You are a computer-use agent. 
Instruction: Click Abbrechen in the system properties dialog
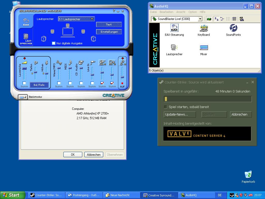94,154
